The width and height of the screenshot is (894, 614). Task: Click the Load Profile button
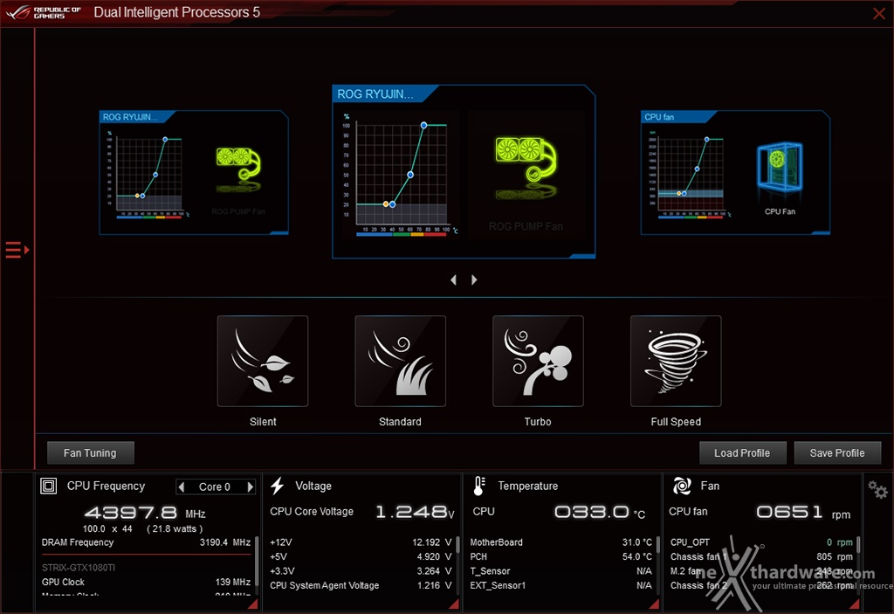click(742, 453)
